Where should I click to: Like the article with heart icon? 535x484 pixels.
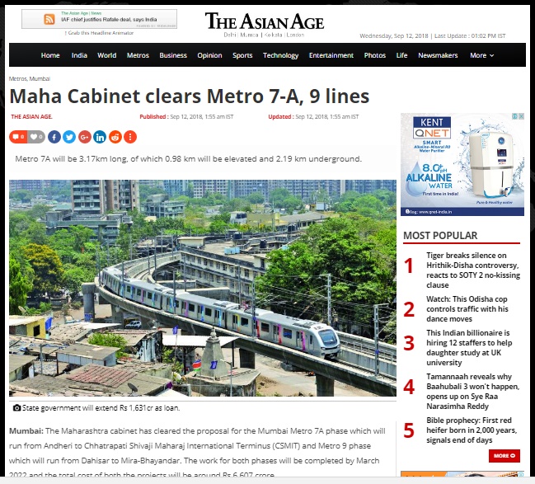[x=36, y=137]
